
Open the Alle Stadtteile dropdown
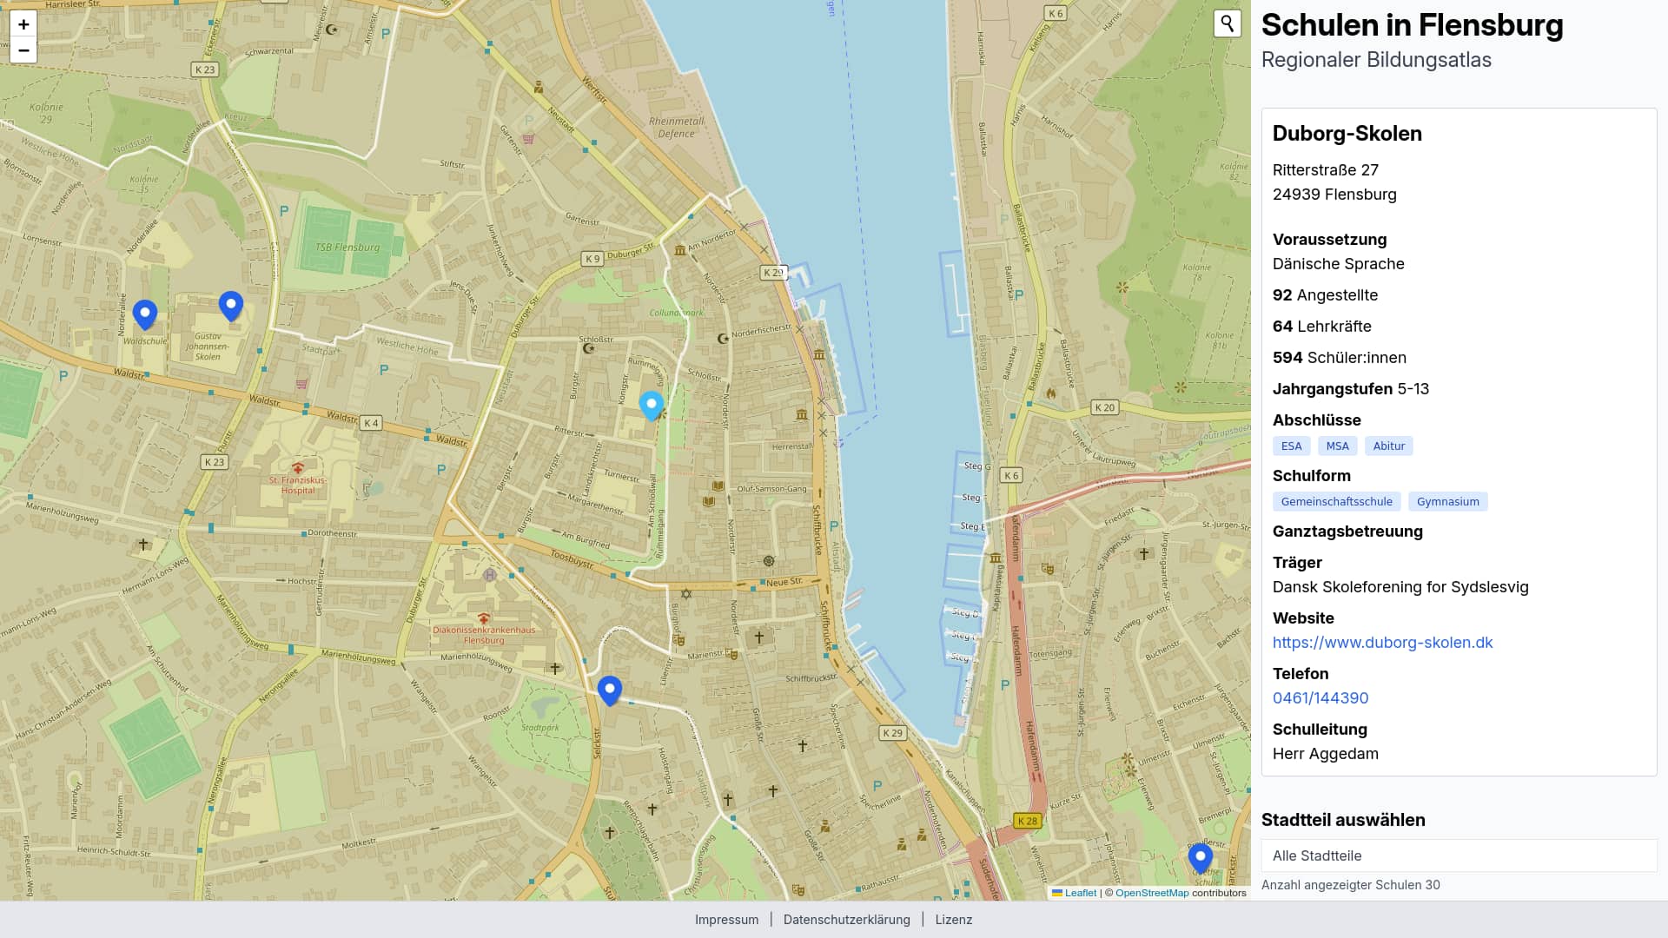(x=1457, y=855)
